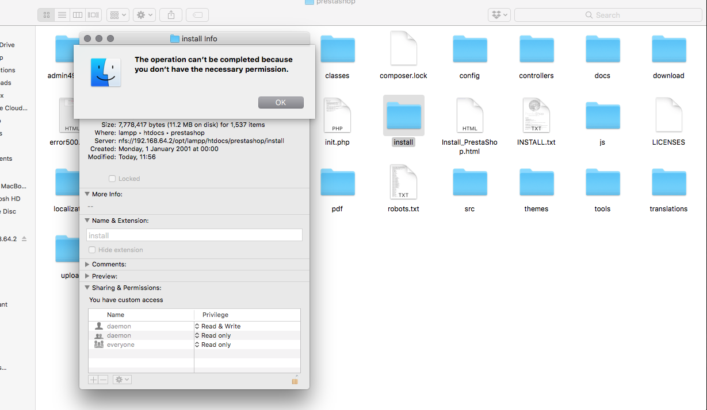
Task: Open the Finder toolbar action gear menu
Action: 144,15
